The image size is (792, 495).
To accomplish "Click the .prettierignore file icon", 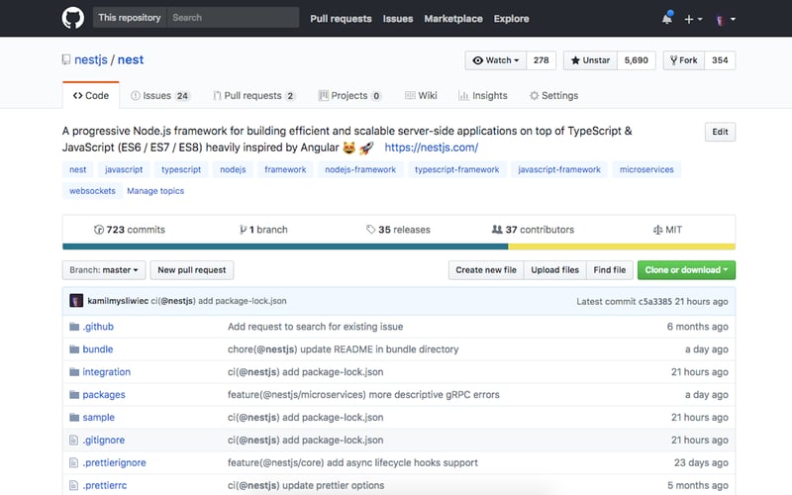I will pos(73,462).
